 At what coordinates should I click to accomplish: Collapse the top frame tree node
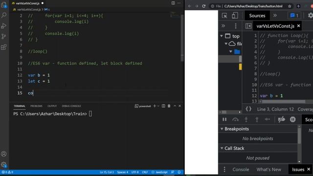click(x=222, y=36)
